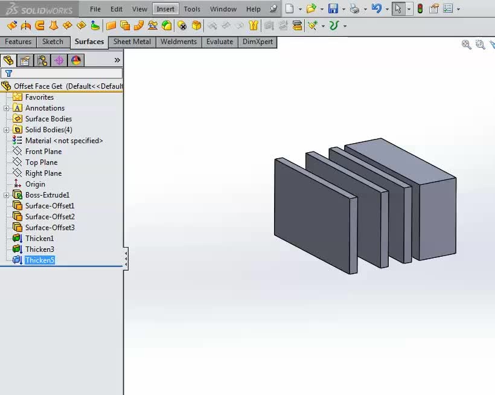Screen dimensions: 495x395
Task: Click the Save icon in toolbar
Action: pos(333,9)
